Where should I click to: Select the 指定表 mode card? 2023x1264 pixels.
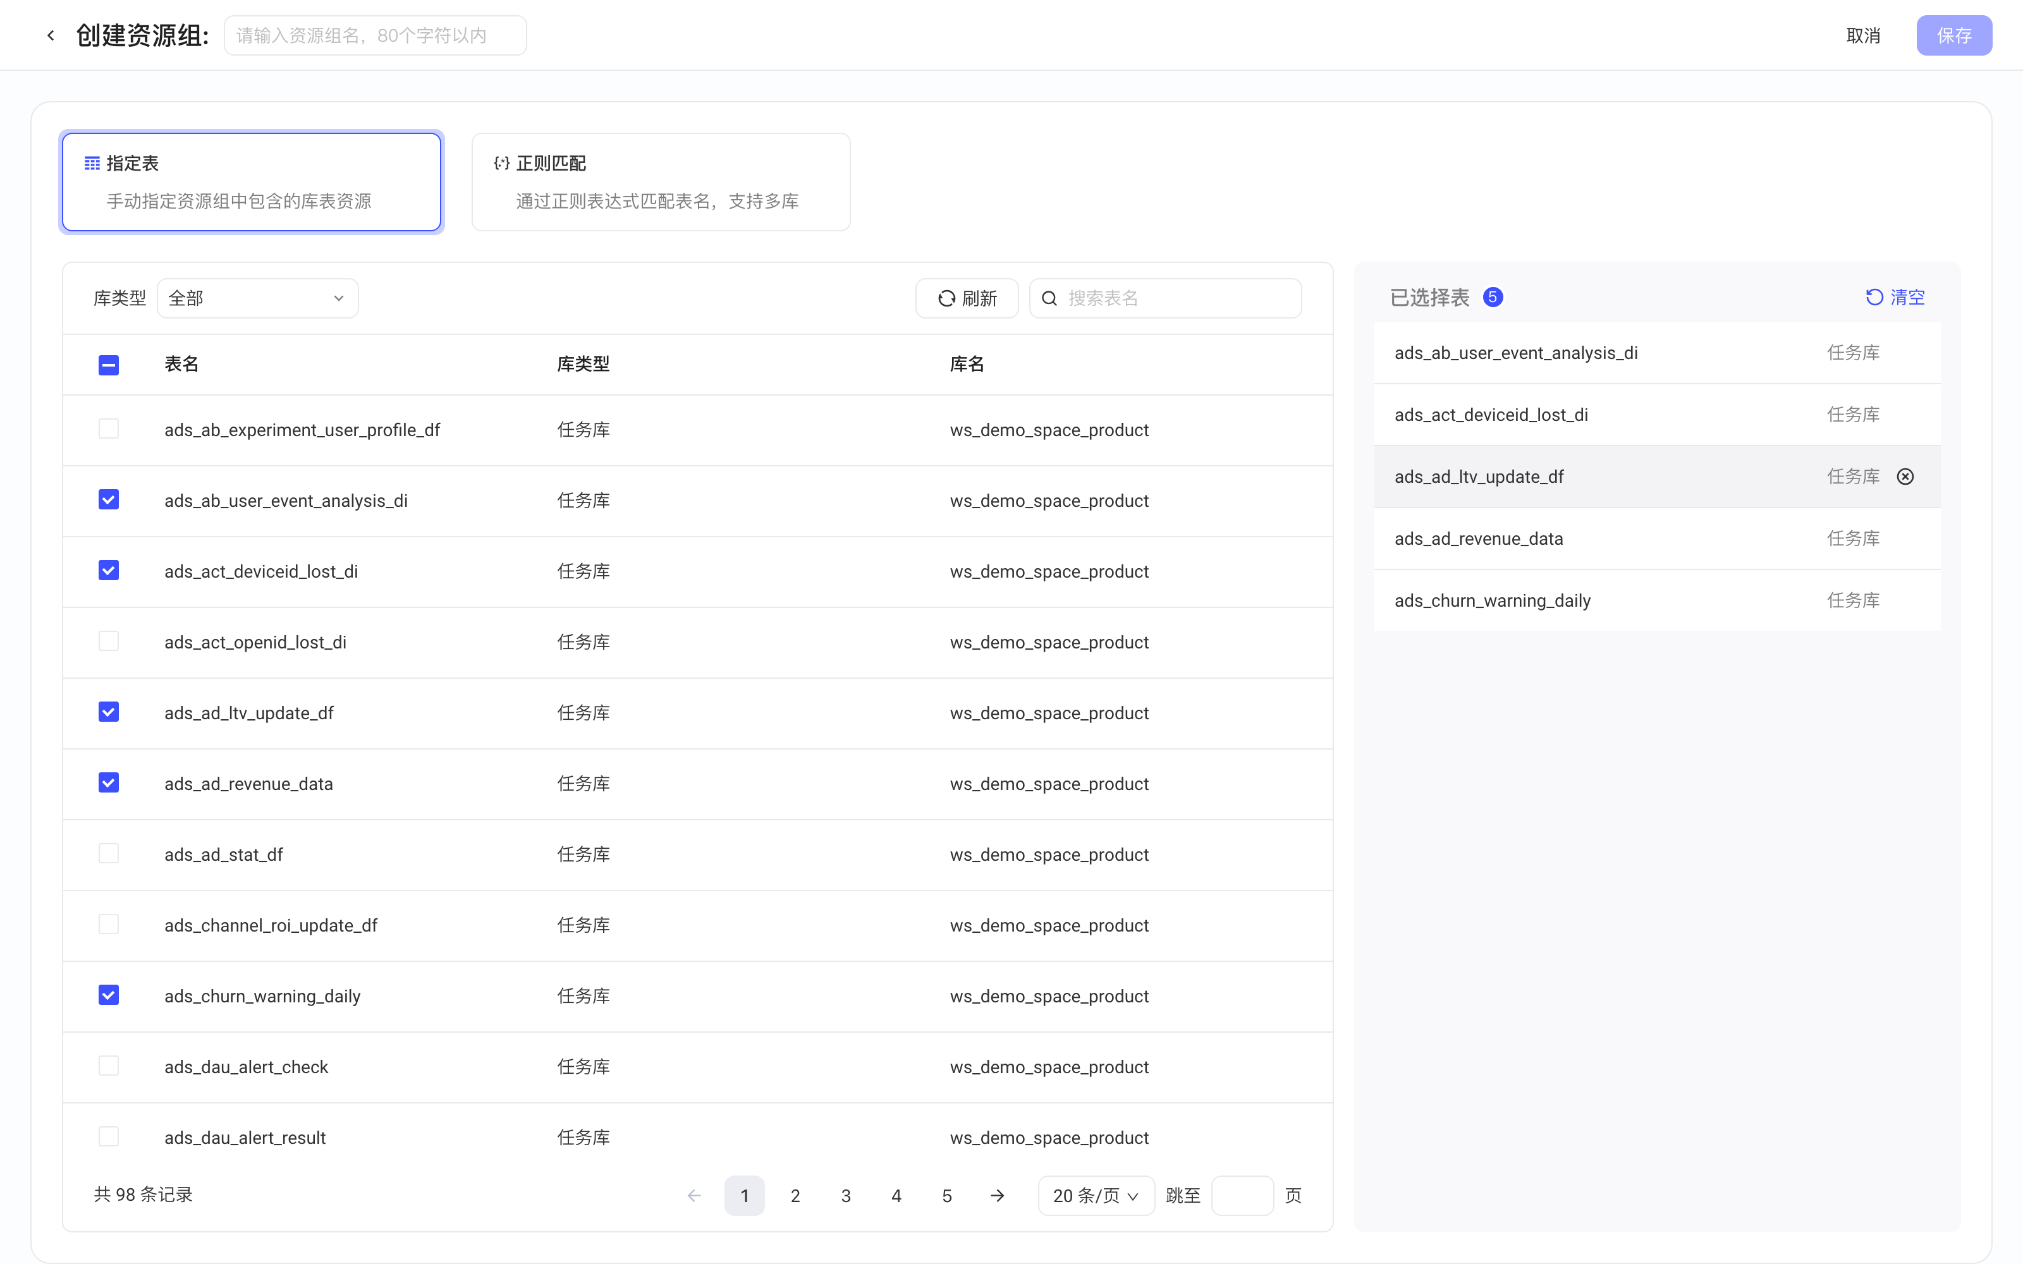(x=252, y=182)
